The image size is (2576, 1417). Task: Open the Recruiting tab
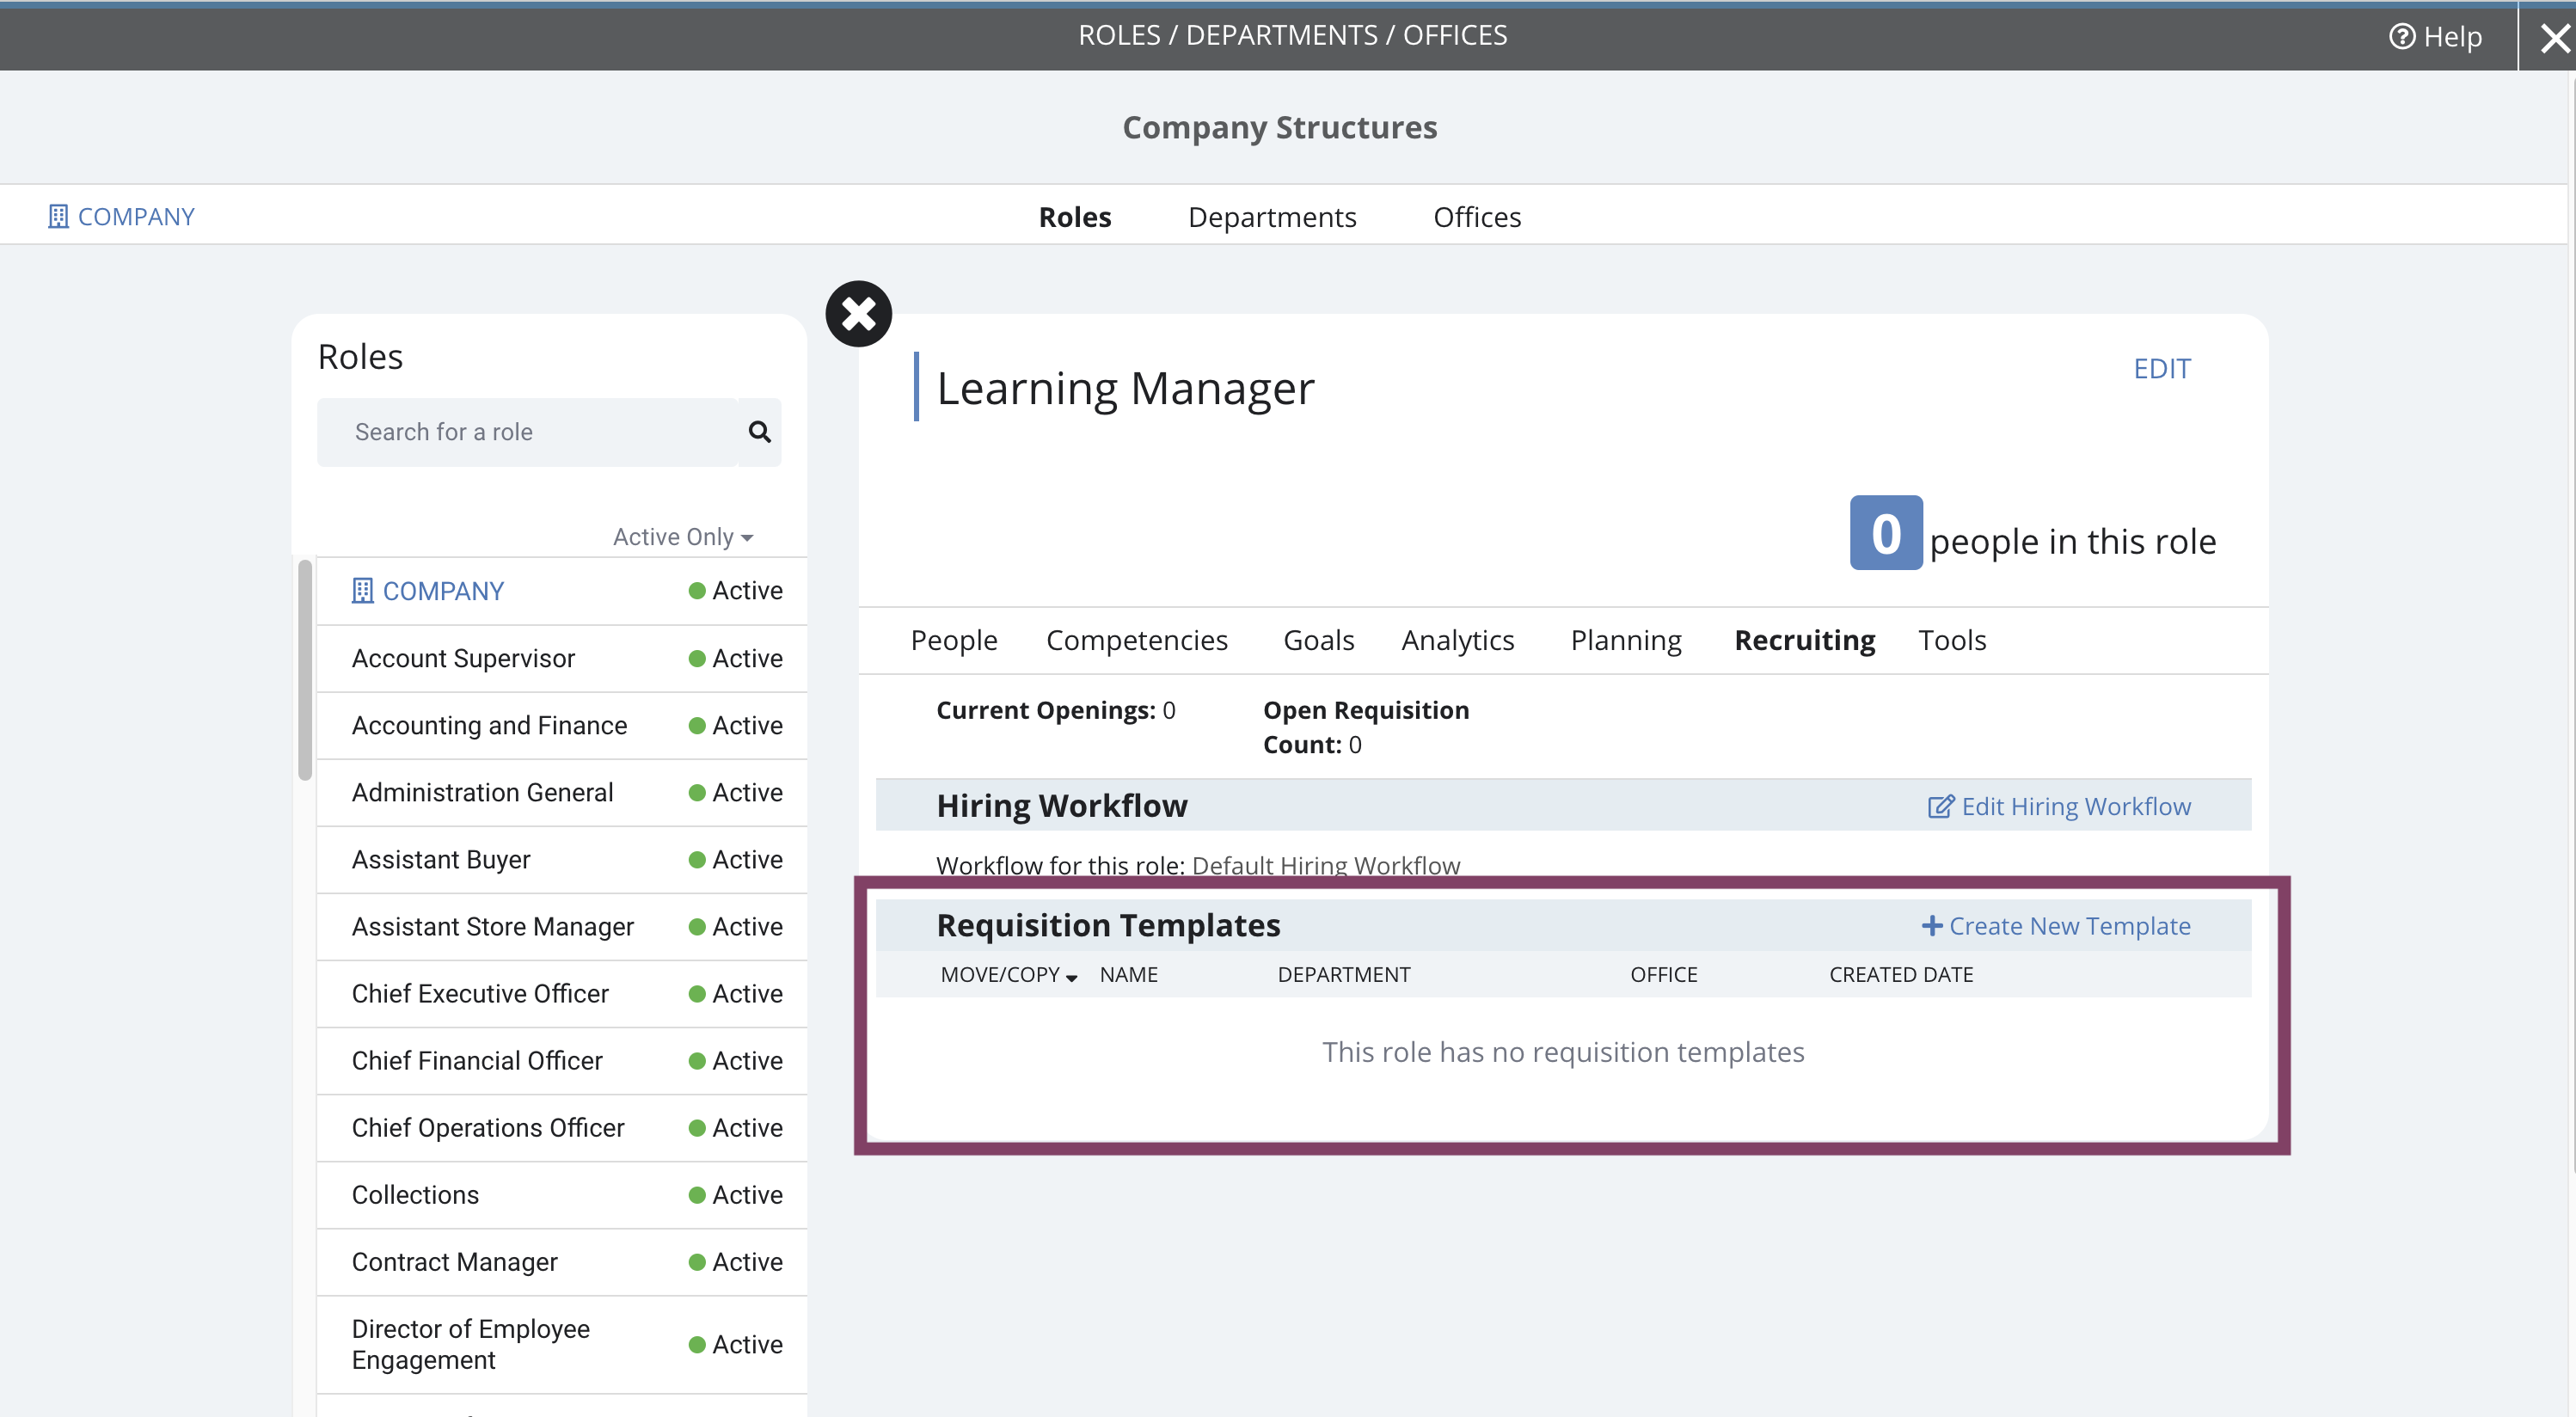pos(1804,640)
